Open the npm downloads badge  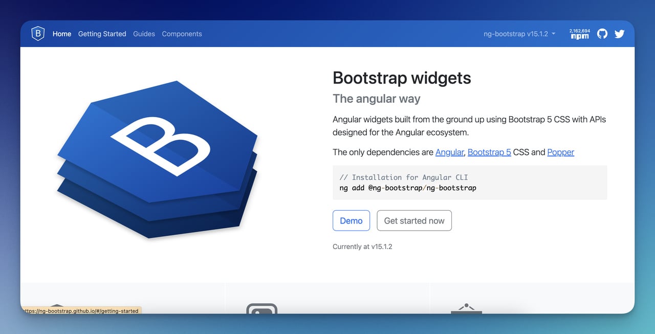(579, 34)
